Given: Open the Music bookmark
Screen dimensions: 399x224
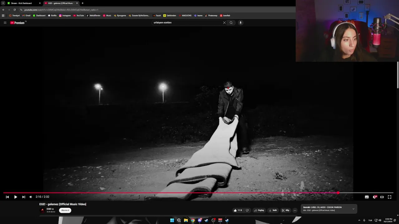Looking at the screenshot, I should [107, 16].
